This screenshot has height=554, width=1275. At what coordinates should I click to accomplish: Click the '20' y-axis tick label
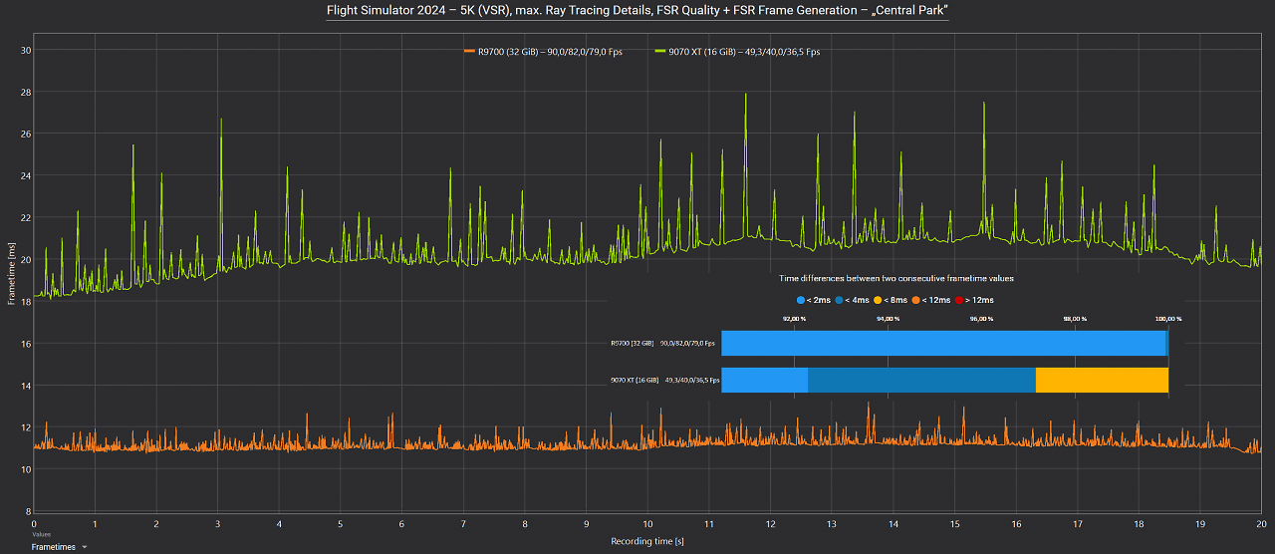coord(26,260)
